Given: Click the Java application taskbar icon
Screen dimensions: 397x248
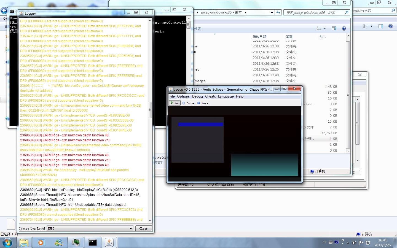Looking at the screenshot, I should click(x=109, y=242).
